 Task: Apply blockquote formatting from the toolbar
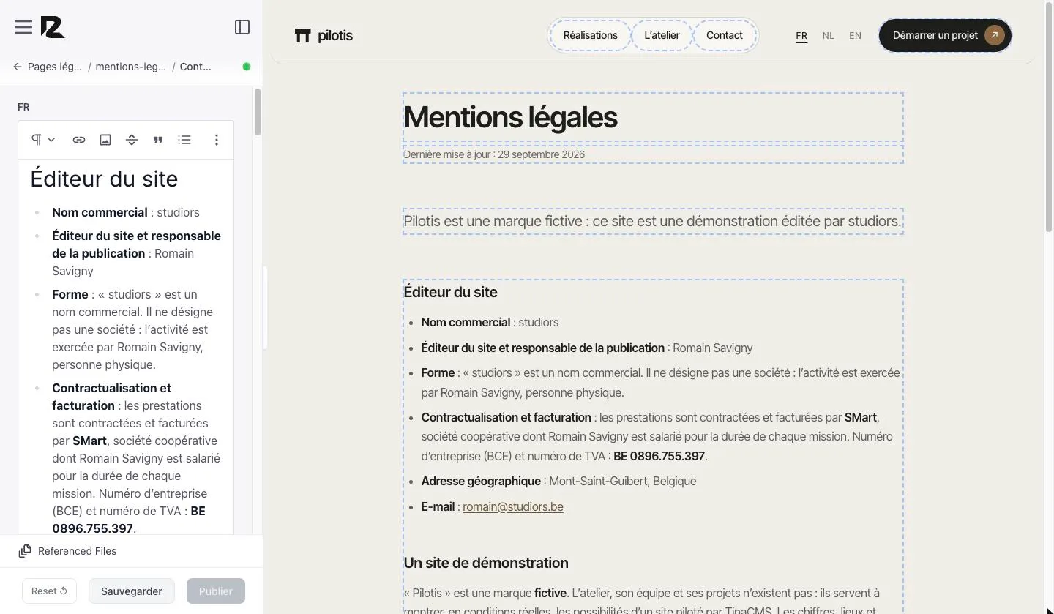(158, 140)
